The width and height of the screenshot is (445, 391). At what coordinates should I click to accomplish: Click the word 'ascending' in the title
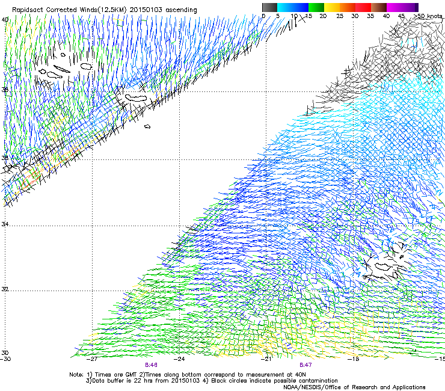[181, 10]
